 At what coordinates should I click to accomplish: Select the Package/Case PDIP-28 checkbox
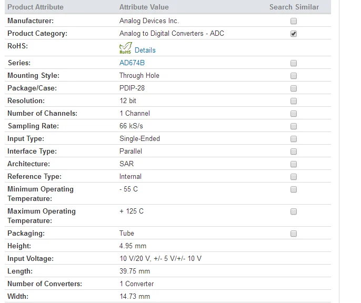click(x=294, y=88)
